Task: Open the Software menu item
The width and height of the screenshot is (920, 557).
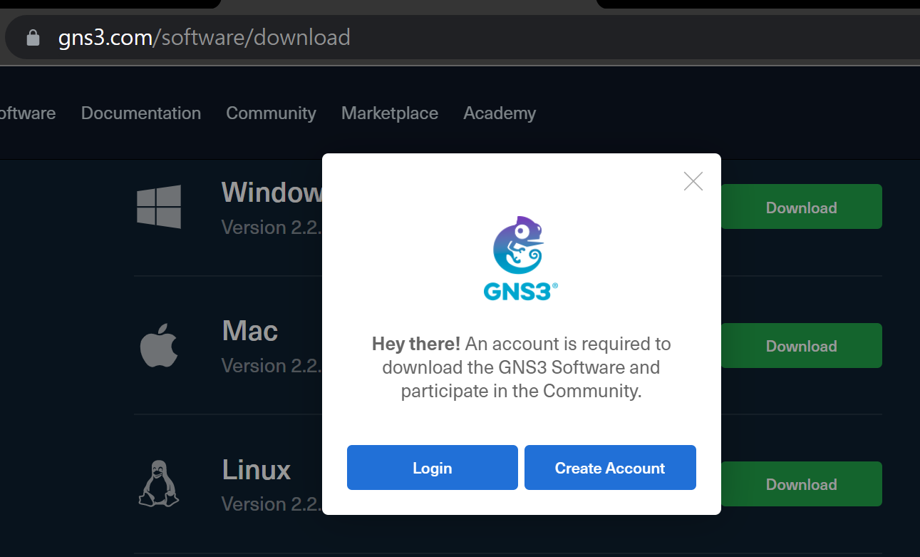Action: click(28, 113)
